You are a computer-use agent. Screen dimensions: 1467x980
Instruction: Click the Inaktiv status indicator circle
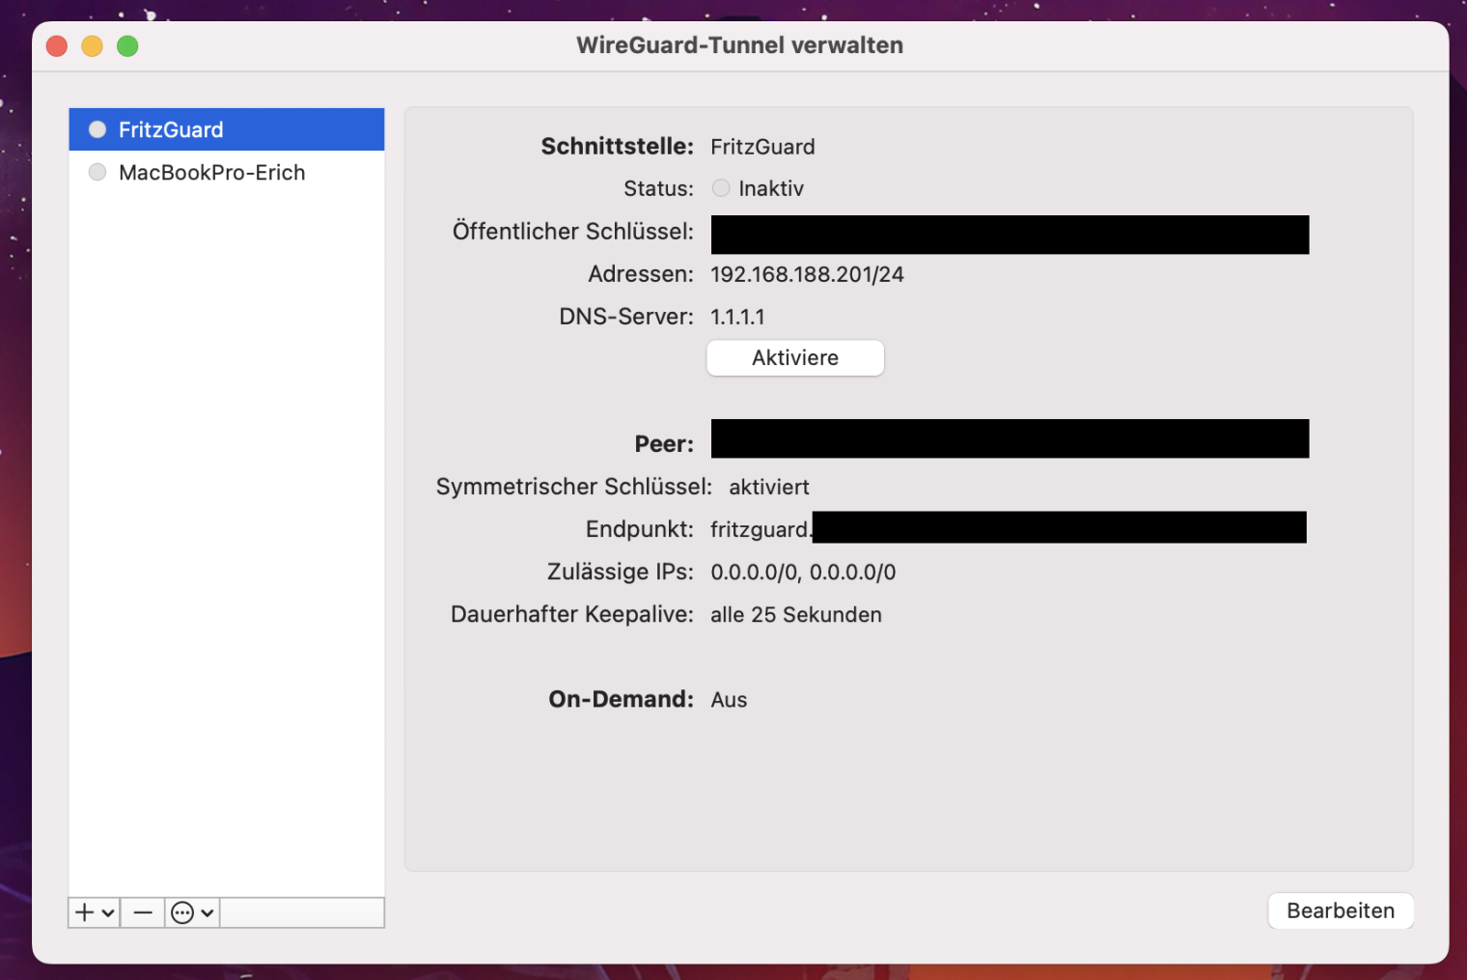pyautogui.click(x=721, y=188)
